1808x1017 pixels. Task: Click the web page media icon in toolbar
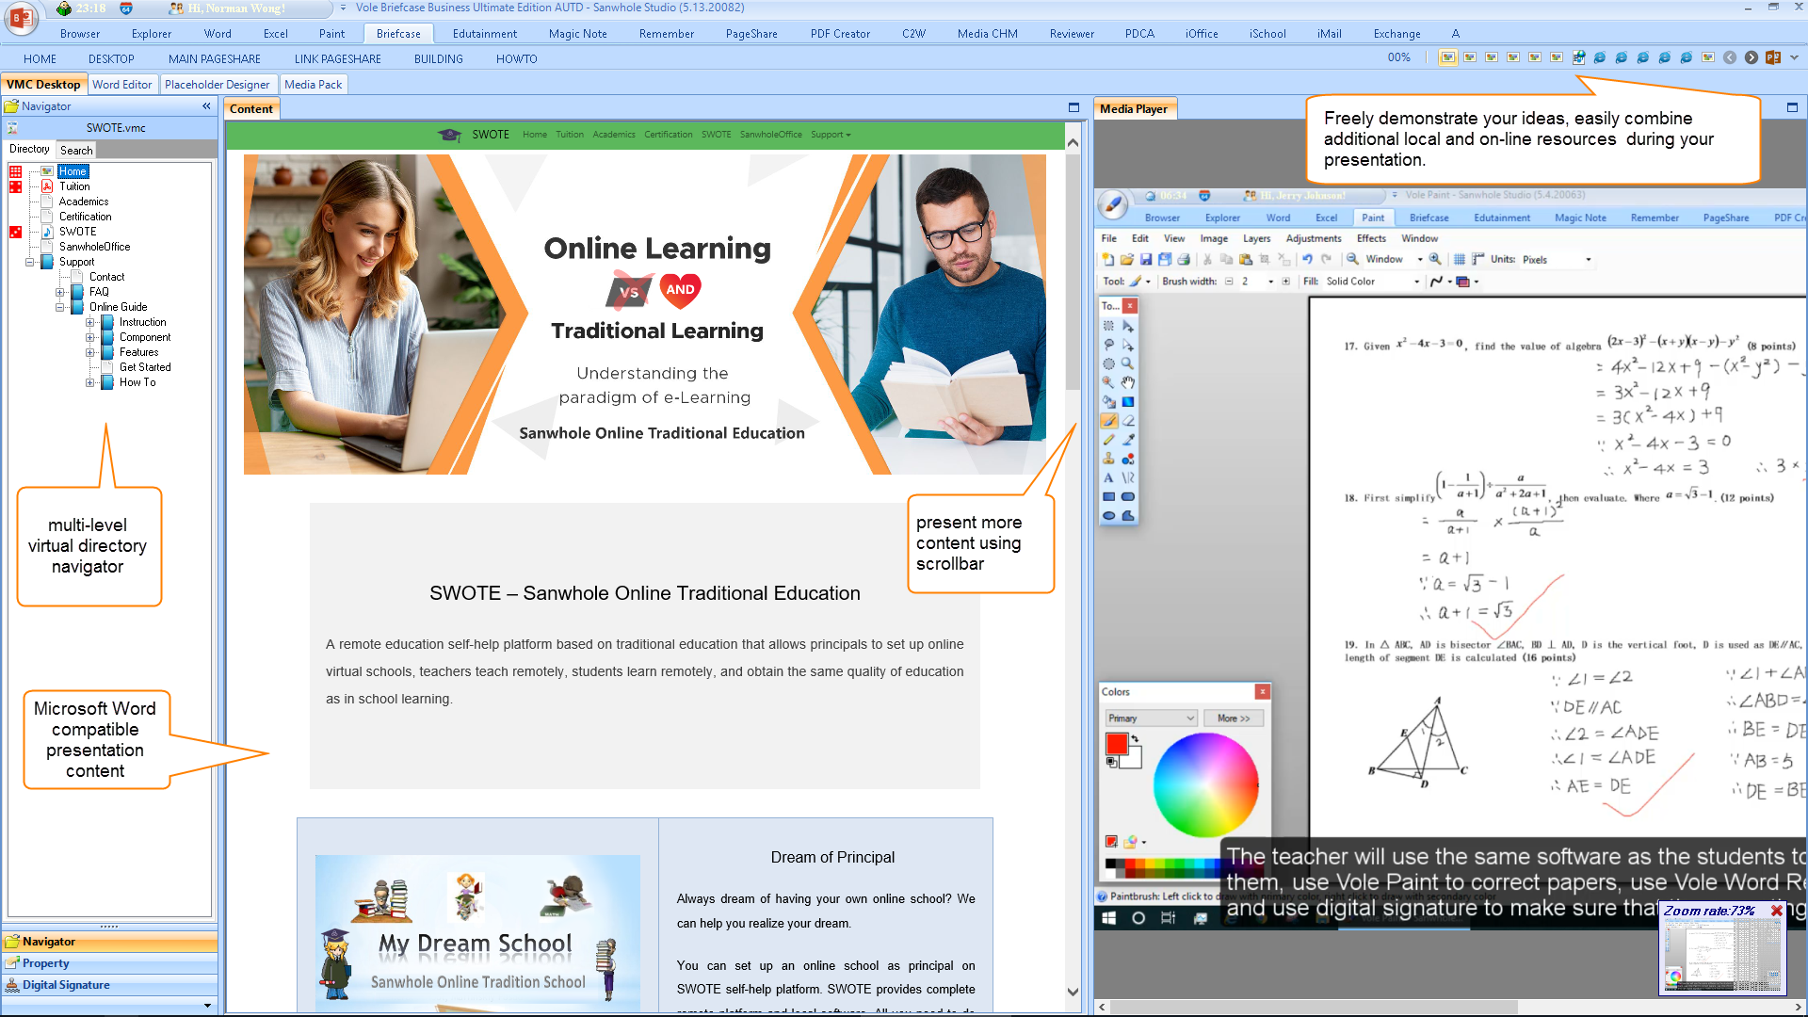point(1579,57)
